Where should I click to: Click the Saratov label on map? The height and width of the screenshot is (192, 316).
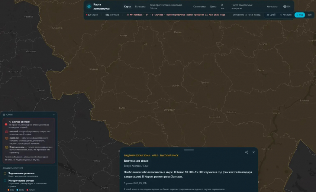(x=277, y=113)
